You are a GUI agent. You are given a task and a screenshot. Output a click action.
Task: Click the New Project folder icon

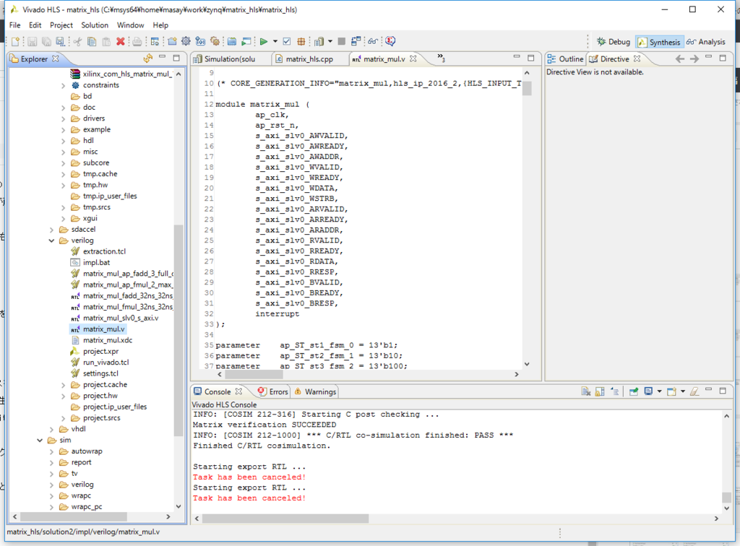(172, 41)
